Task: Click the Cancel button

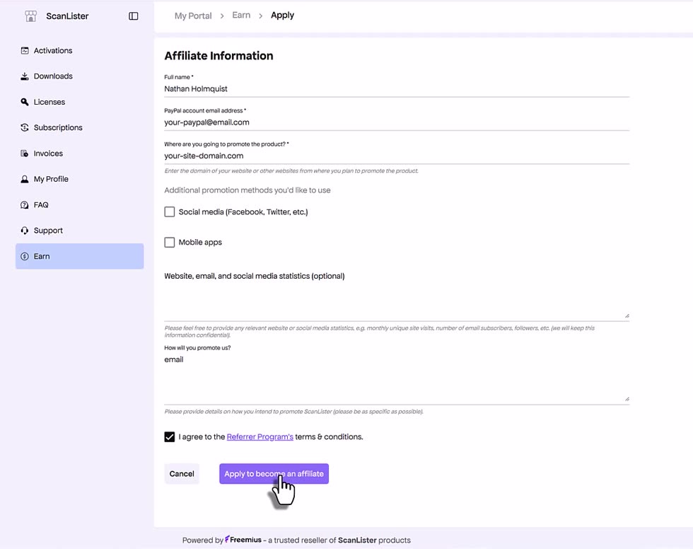Action: click(182, 474)
